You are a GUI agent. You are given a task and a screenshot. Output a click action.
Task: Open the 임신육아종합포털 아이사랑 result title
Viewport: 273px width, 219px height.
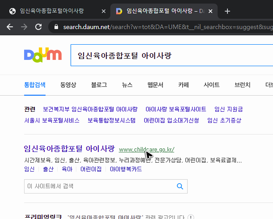point(69,149)
